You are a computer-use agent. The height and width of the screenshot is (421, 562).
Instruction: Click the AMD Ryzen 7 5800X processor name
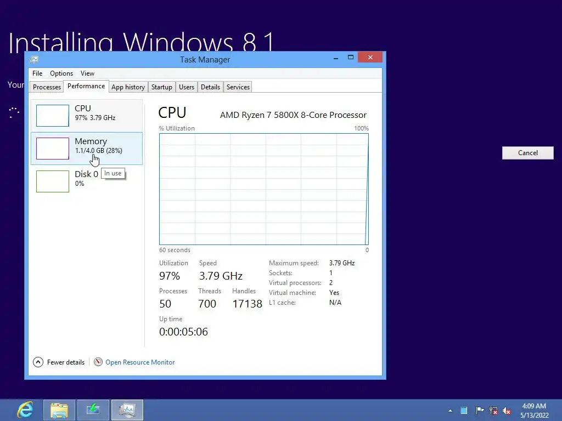pos(293,115)
